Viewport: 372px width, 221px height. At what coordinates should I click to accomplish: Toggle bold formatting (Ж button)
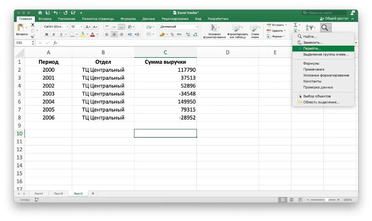coord(46,34)
